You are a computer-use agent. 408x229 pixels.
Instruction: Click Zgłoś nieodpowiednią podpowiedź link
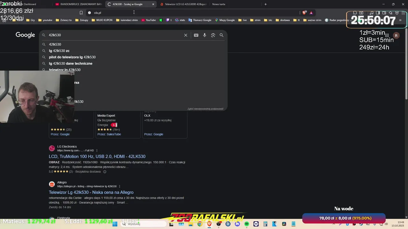point(205,109)
